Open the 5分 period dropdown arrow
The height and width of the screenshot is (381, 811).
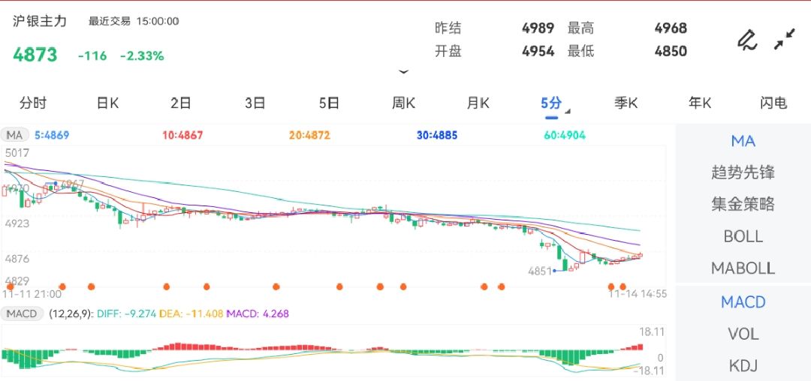point(568,111)
